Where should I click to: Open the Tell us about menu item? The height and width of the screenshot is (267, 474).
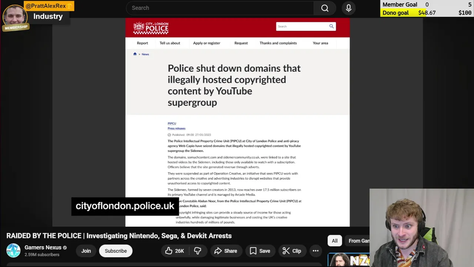pos(170,43)
